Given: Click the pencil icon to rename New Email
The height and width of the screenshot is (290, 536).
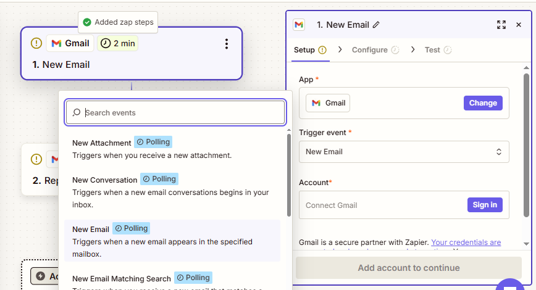Looking at the screenshot, I should coord(376,25).
